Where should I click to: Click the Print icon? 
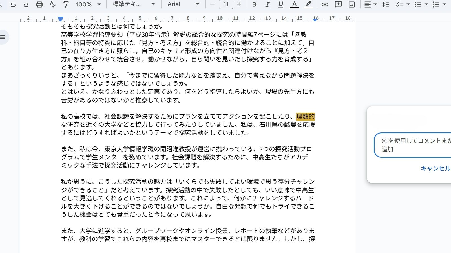tap(39, 4)
